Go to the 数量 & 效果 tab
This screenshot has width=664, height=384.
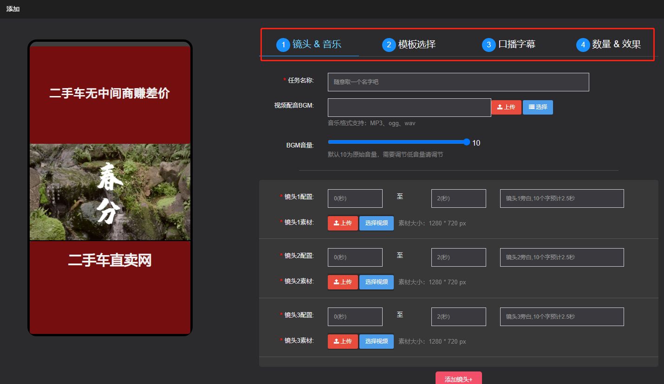point(609,45)
